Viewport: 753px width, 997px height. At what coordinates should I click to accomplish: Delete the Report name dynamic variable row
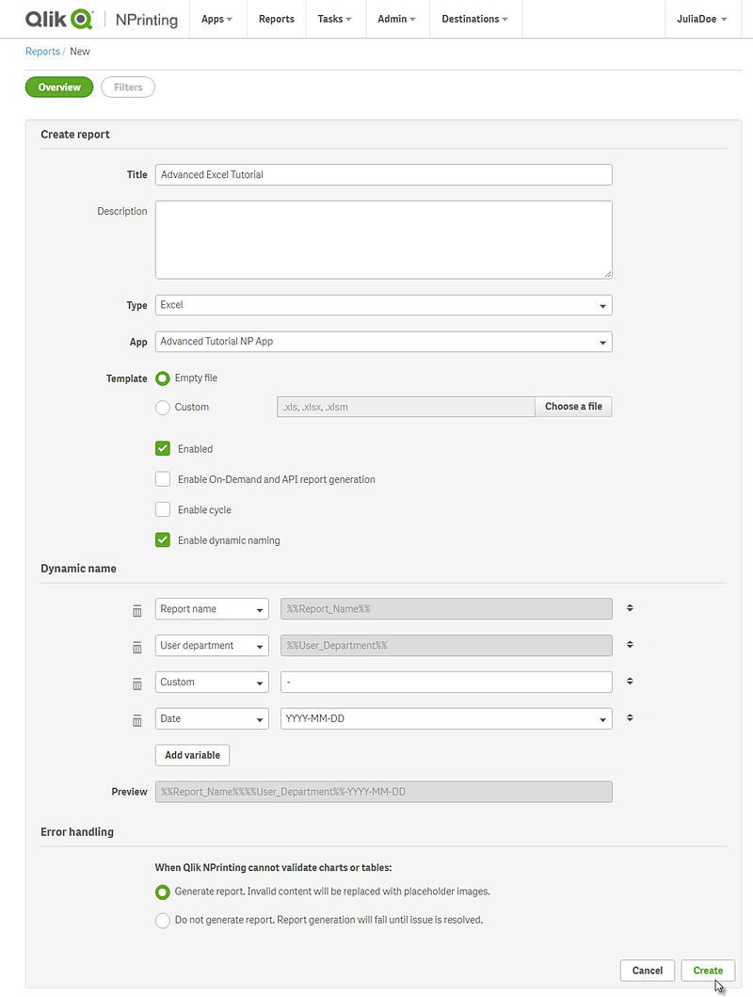coord(136,610)
